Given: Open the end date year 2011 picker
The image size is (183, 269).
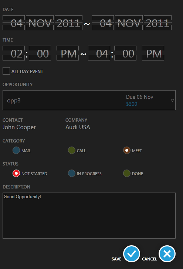Looking at the screenshot, I should pyautogui.click(x=157, y=23).
